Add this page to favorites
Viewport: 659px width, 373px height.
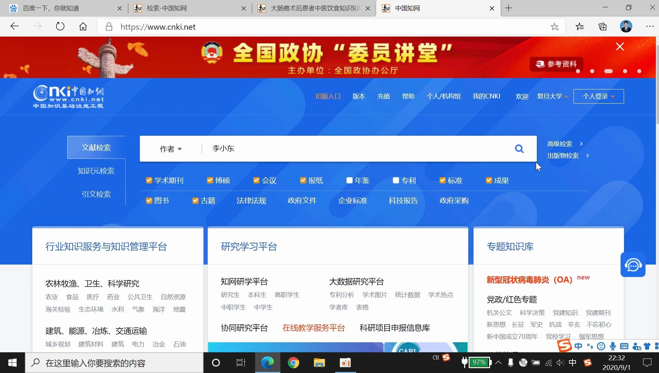(x=554, y=27)
